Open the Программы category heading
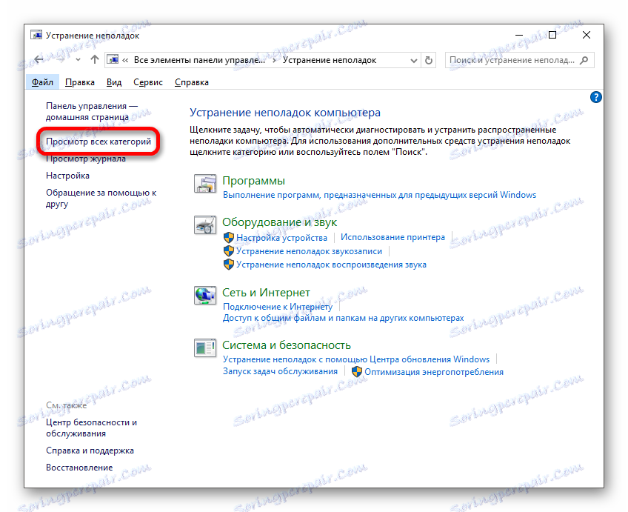The image size is (628, 512). [x=253, y=181]
